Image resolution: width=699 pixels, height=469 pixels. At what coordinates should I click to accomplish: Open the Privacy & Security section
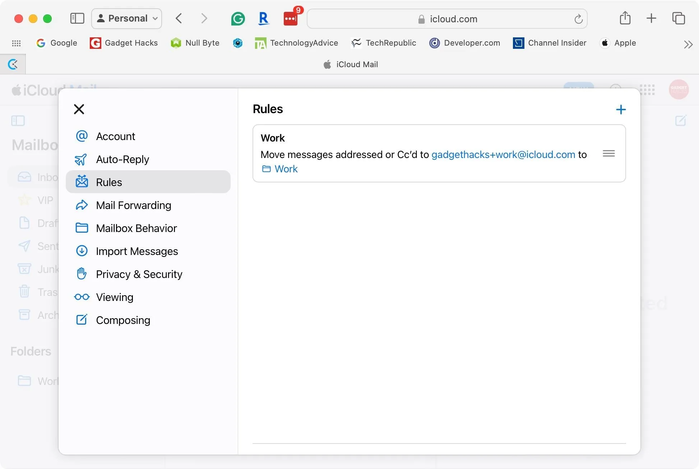point(148,274)
